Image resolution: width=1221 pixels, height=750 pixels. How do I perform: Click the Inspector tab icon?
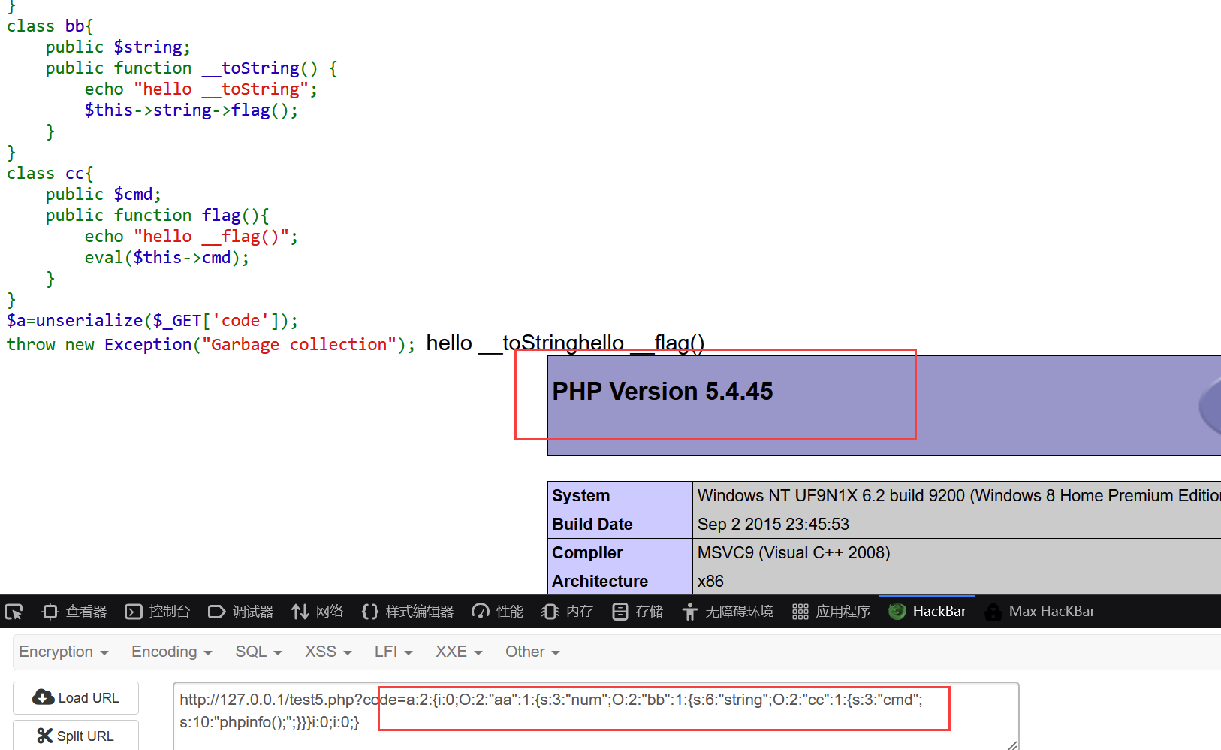[50, 612]
